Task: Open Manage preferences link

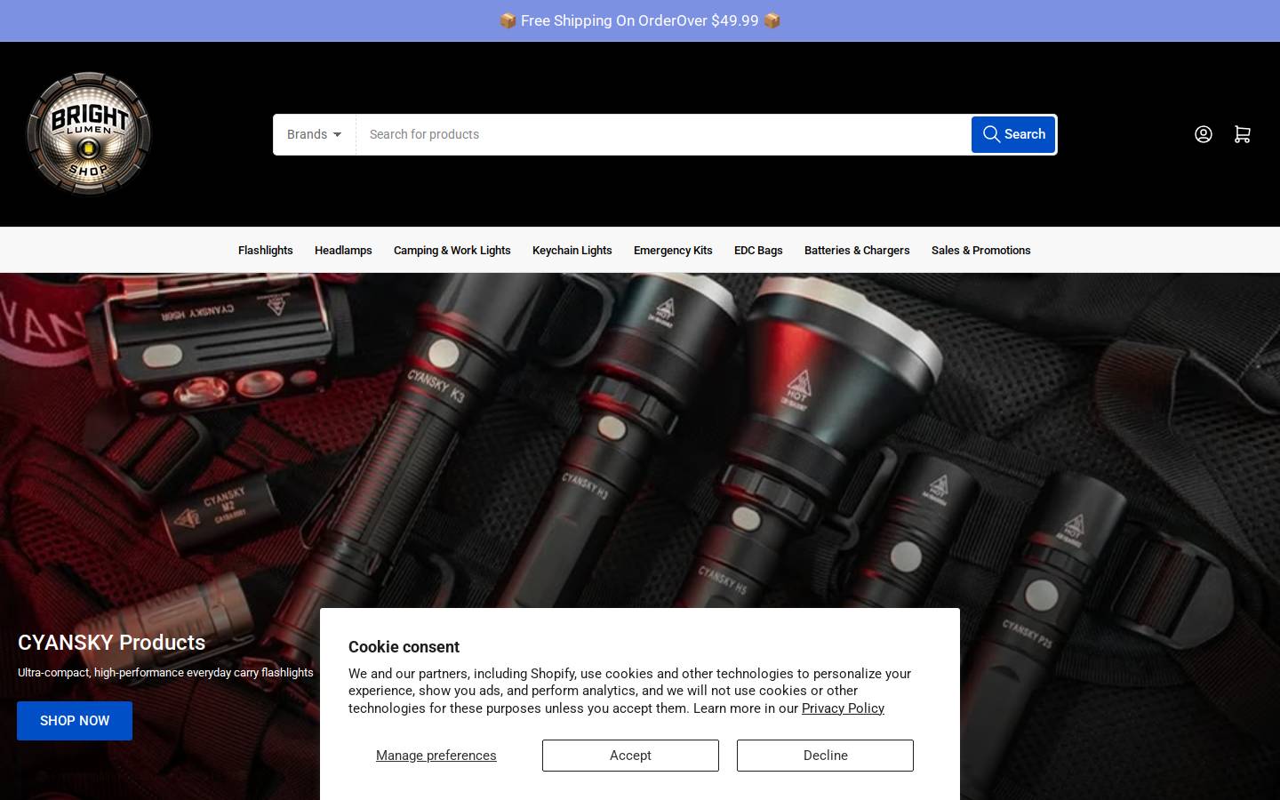Action: tap(436, 756)
